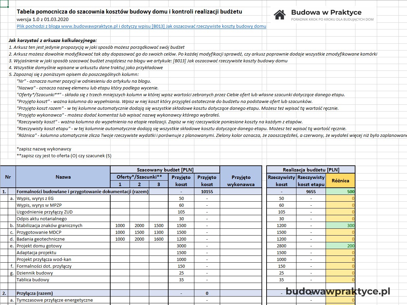Select the 'wersja 1.0 z 01.03.2020' cell
Image resolution: width=407 pixels, height=305 pixels.
[42, 19]
